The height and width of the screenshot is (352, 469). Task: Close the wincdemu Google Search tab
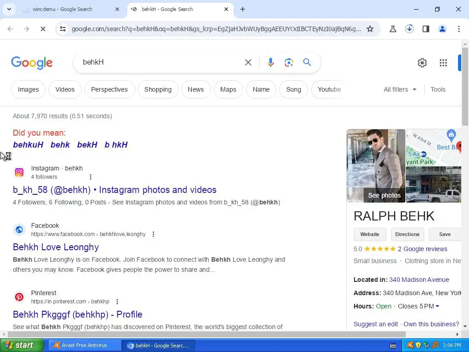(117, 9)
